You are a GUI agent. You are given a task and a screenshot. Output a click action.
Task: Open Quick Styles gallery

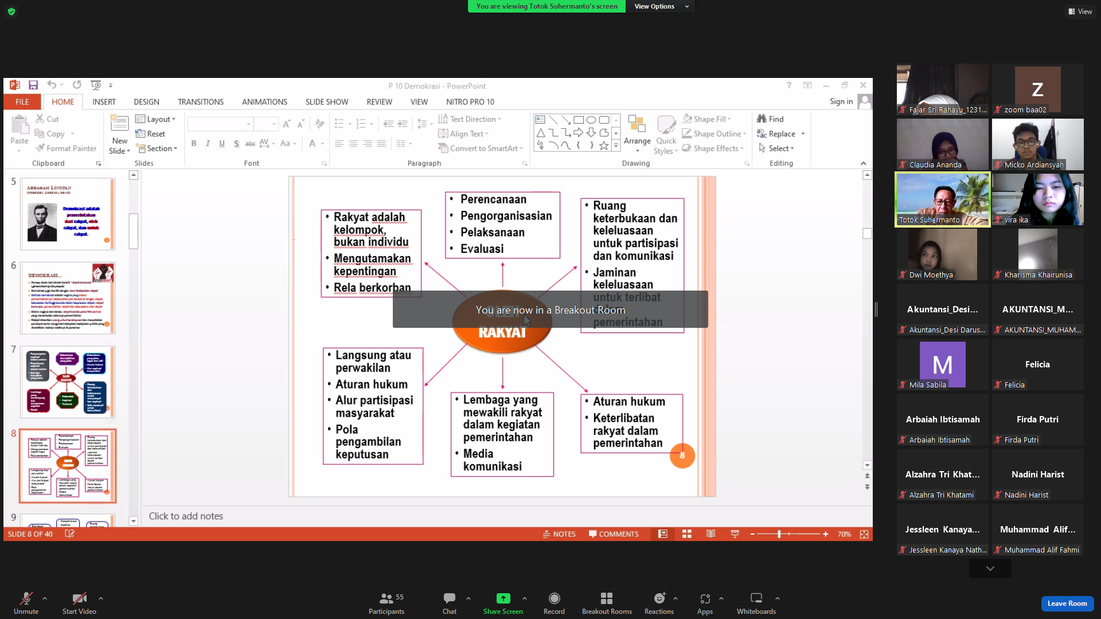(x=666, y=134)
